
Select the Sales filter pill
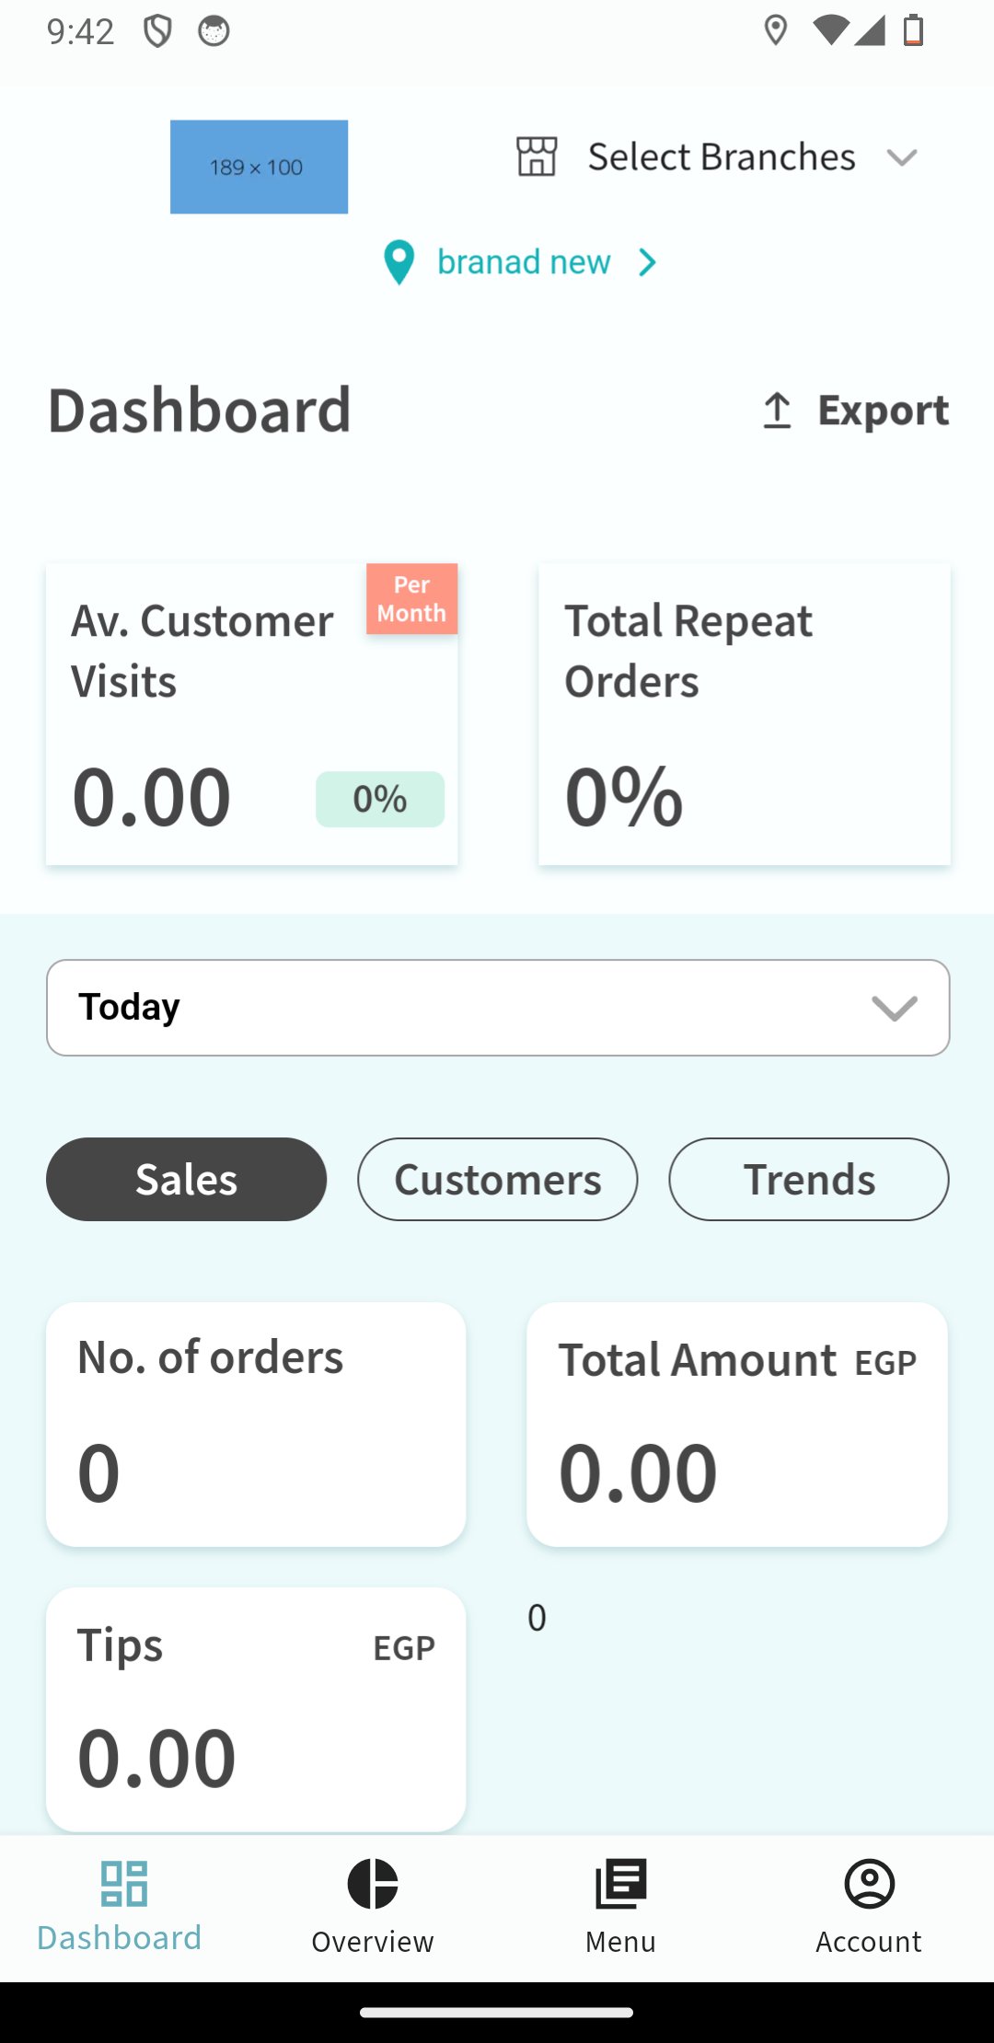tap(186, 1179)
